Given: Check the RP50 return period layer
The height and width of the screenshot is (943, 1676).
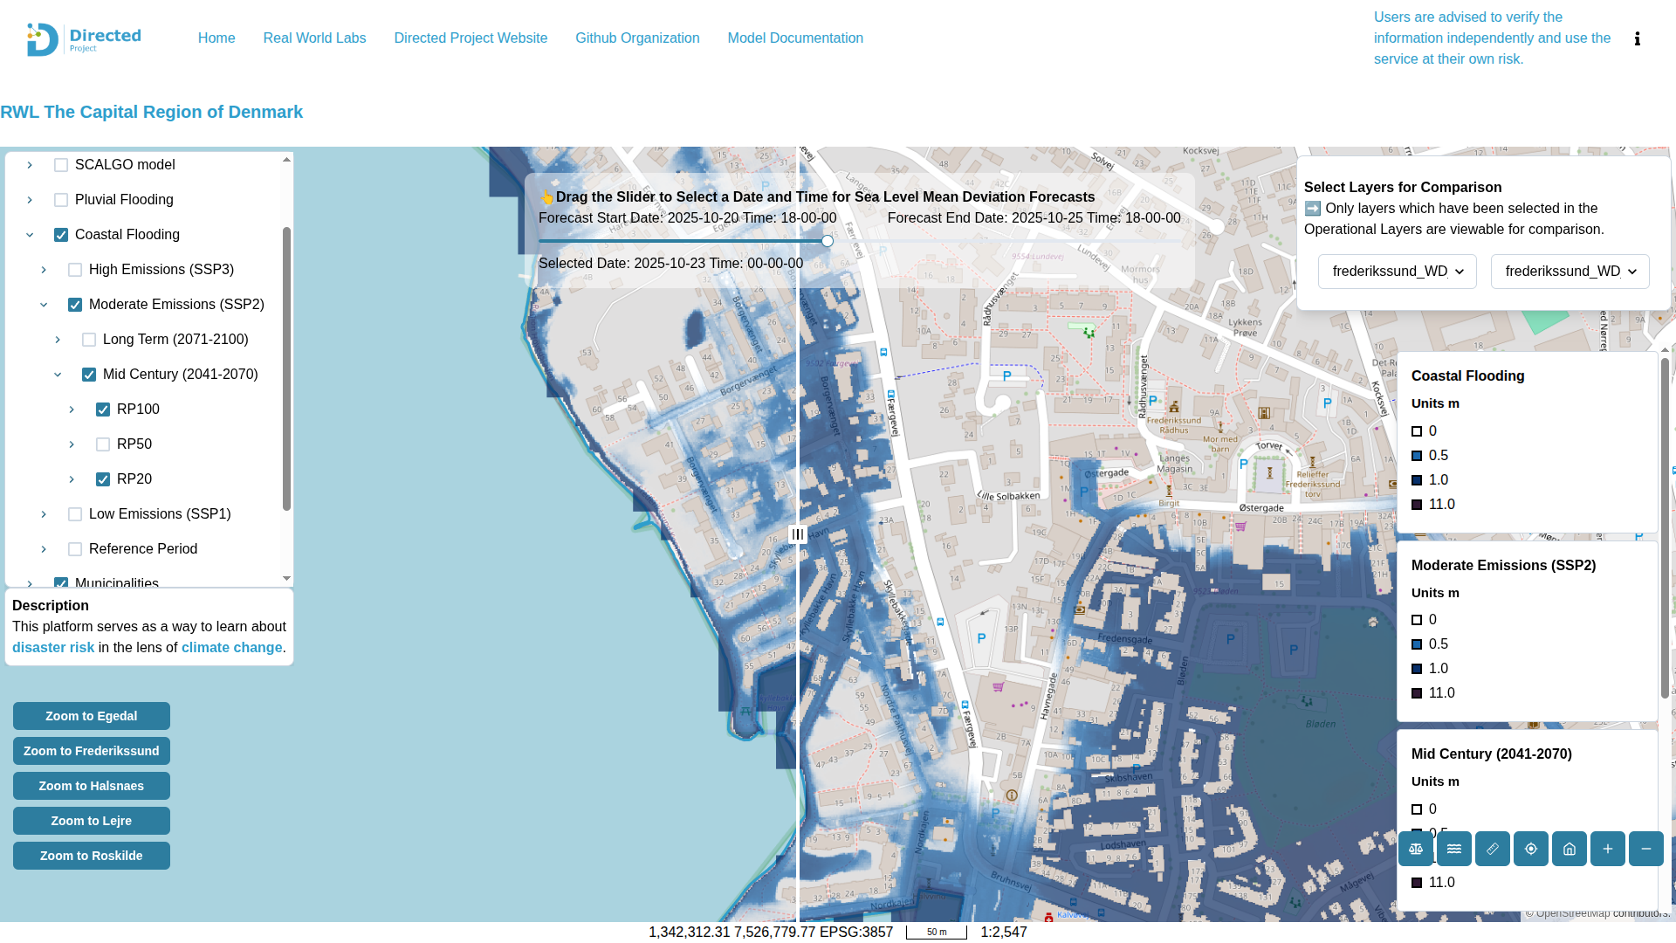Looking at the screenshot, I should tap(103, 444).
